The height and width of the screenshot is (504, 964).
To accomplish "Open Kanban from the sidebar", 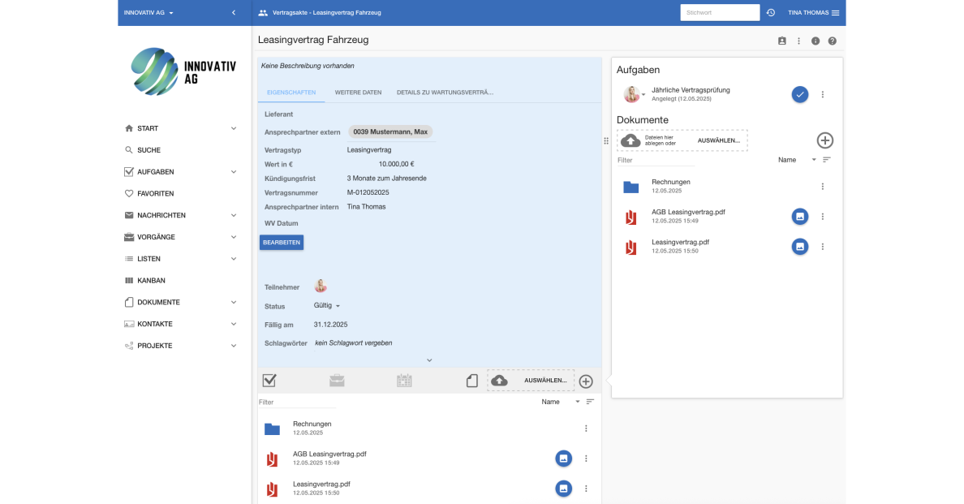I will (x=151, y=281).
